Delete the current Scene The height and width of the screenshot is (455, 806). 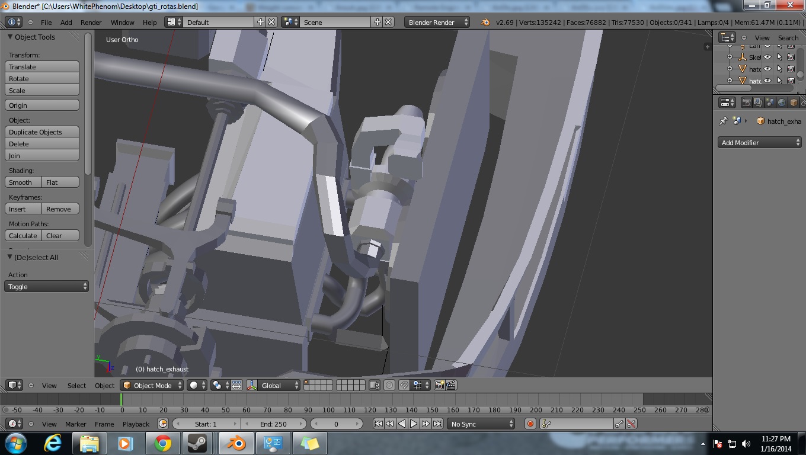pos(388,22)
